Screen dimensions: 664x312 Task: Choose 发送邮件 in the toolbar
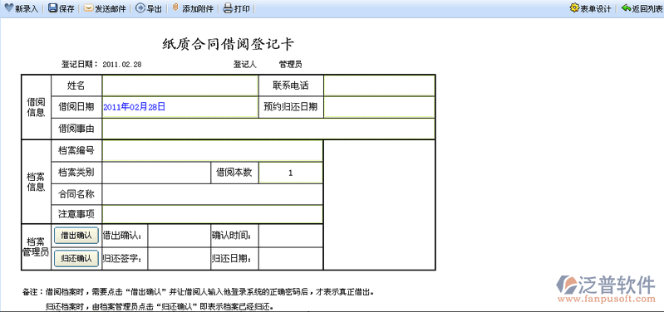click(x=110, y=9)
